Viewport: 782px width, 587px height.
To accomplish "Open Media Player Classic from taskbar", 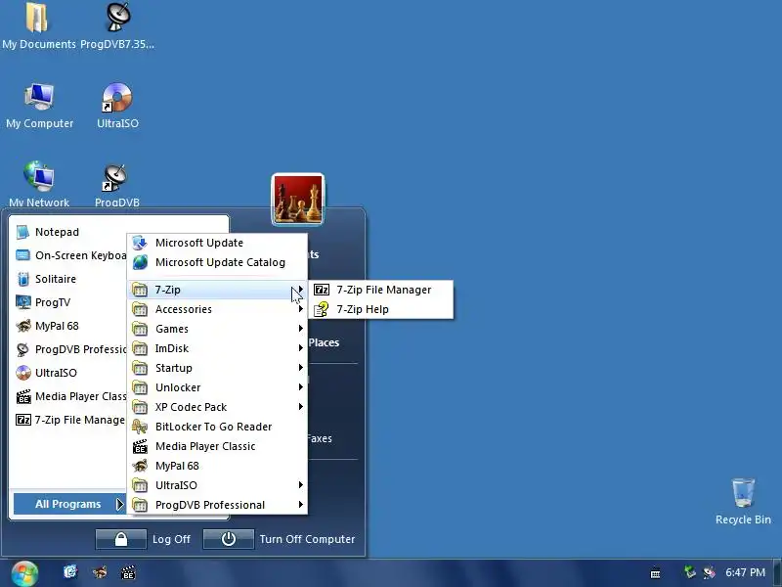I will point(128,572).
